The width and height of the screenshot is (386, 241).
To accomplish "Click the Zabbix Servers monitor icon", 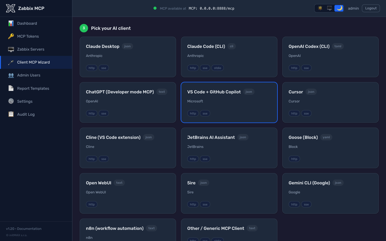I will (11, 49).
